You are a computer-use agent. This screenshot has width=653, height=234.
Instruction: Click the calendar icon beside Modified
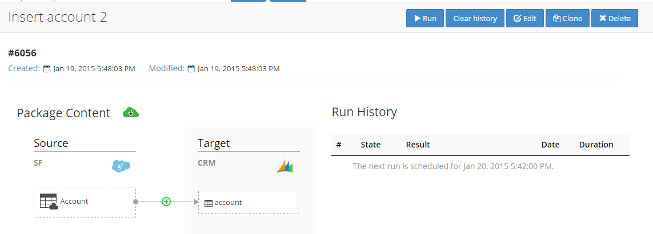[x=191, y=69]
